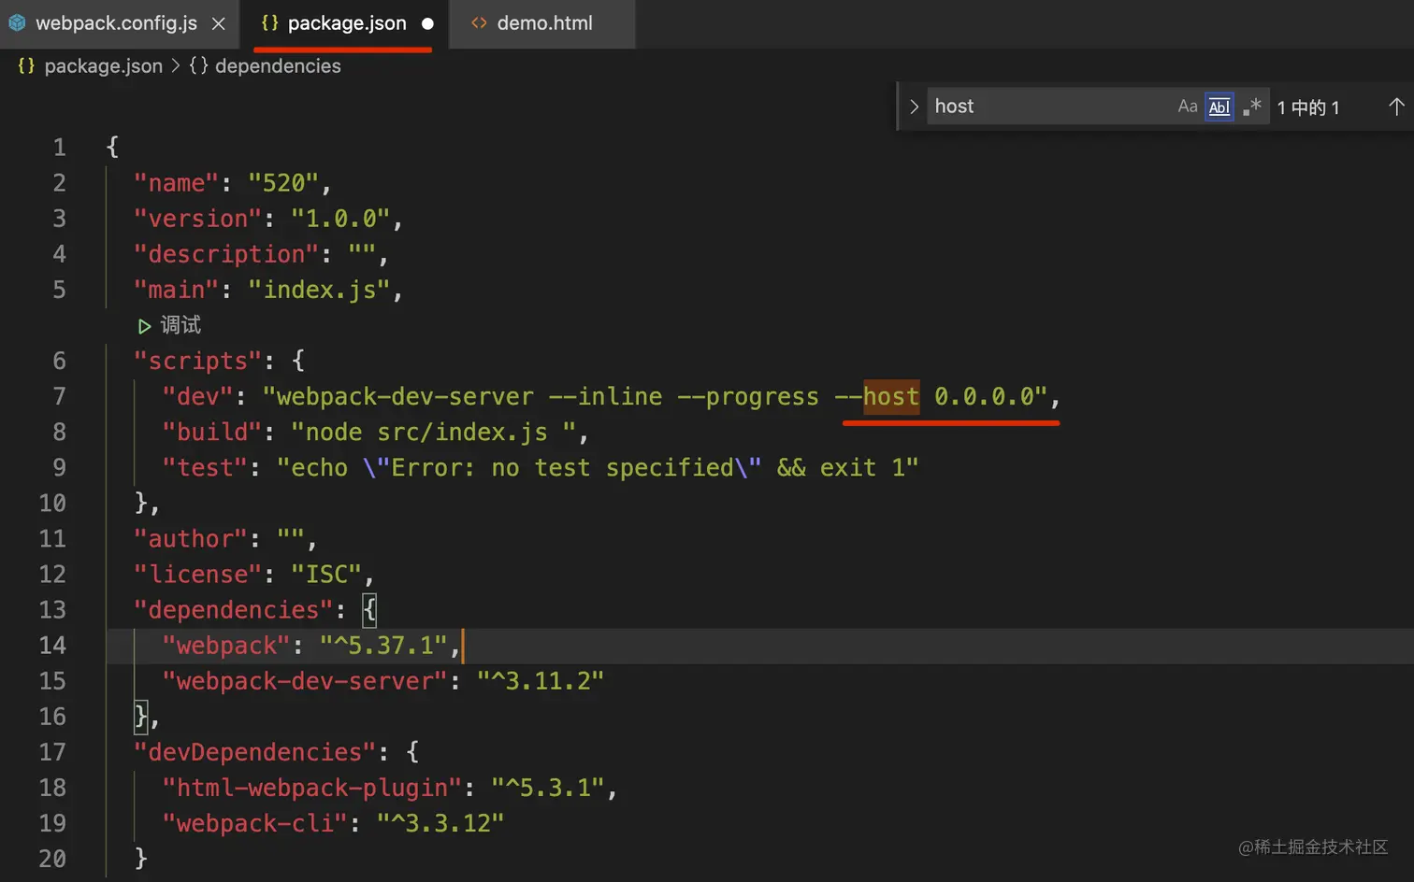Click the "author" key
This screenshot has width=1414, height=882.
coord(190,538)
